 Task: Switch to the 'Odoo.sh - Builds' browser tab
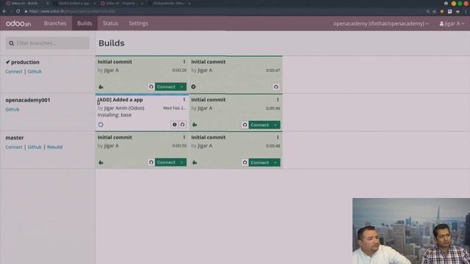26,3
